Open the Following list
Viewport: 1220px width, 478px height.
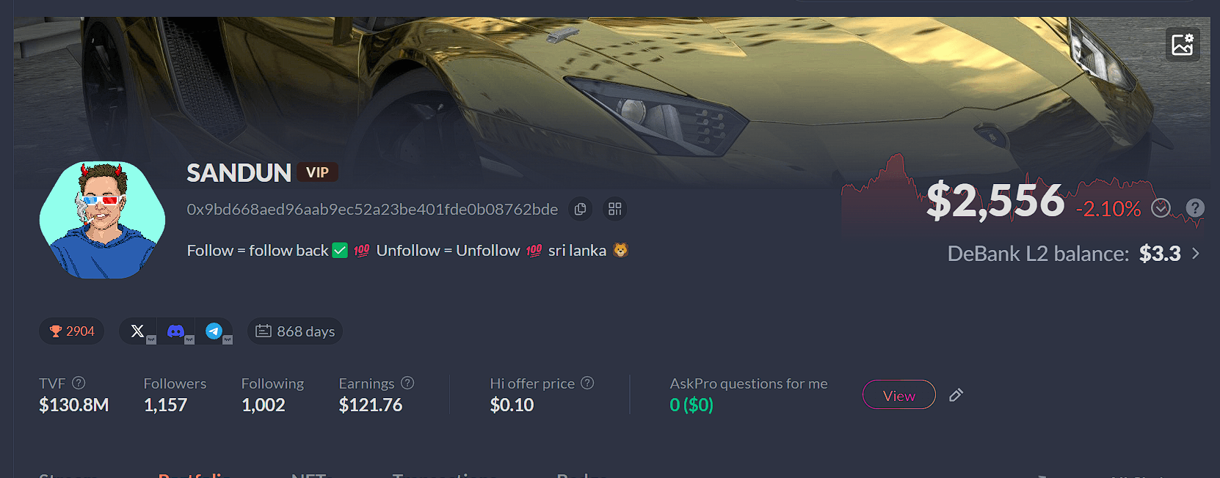click(272, 394)
